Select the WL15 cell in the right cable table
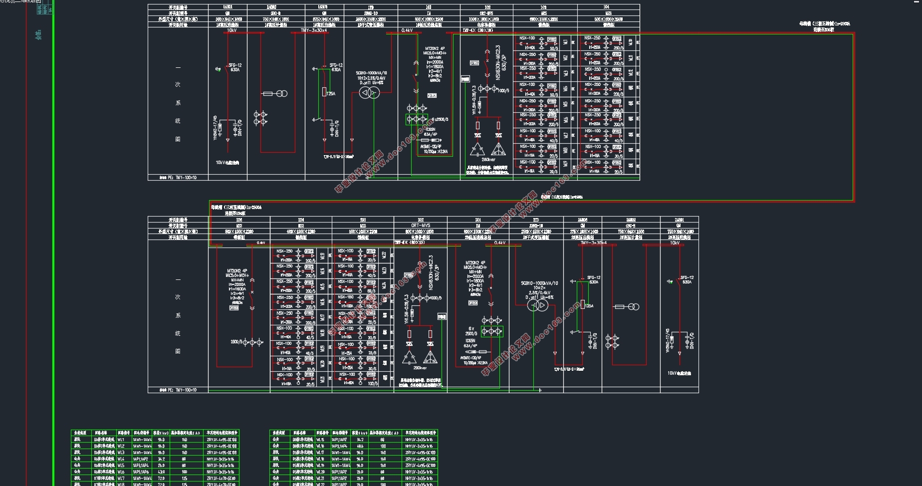The width and height of the screenshot is (922, 486). point(322,440)
